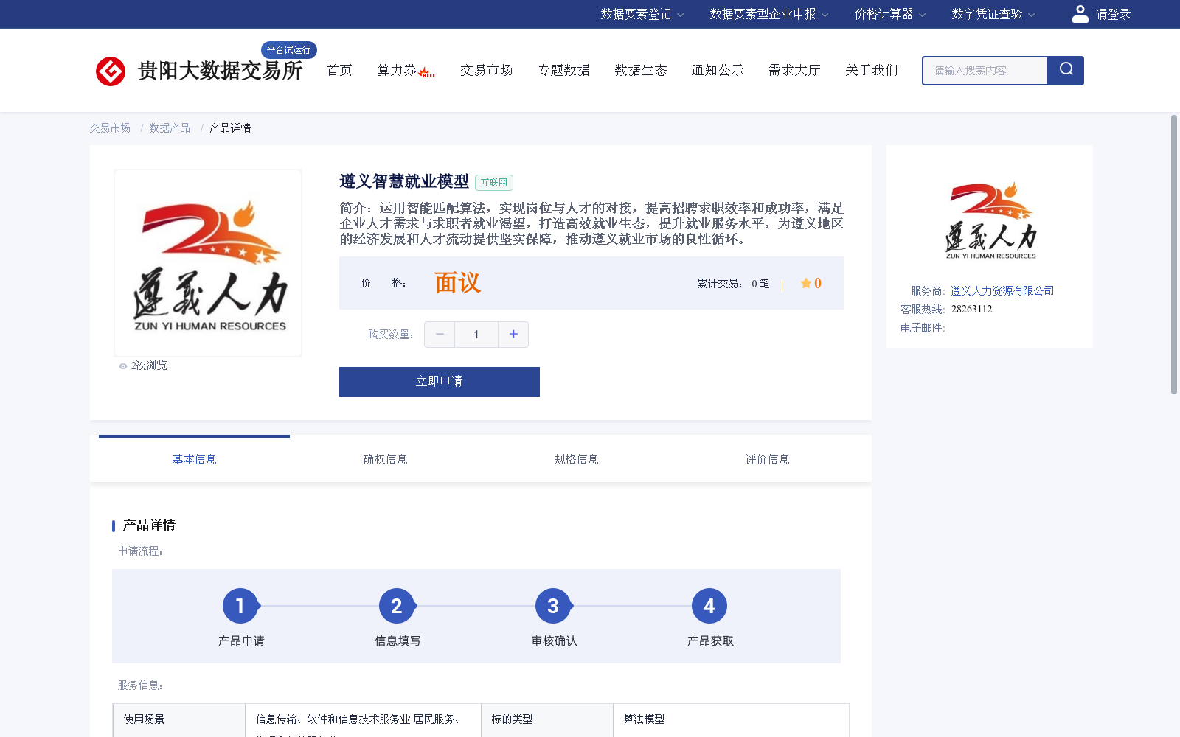
Task: Click the HOT flame badge on 算力券
Action: (427, 73)
